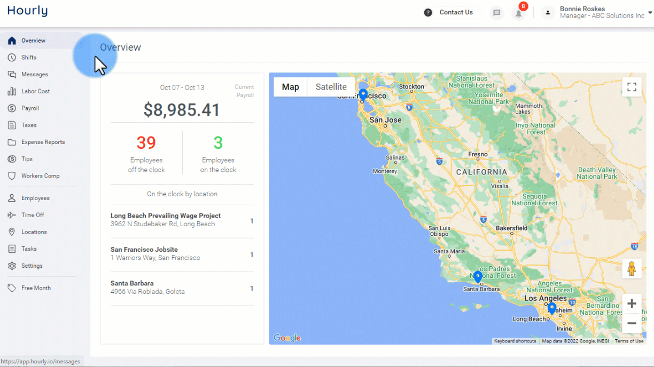Select Santa Barbara location row

(x=182, y=288)
